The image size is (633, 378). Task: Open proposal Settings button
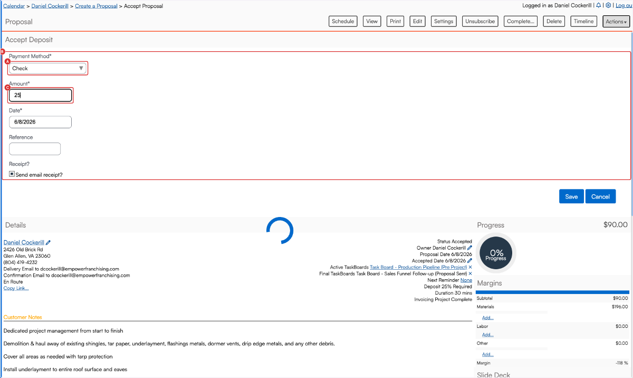tap(444, 22)
